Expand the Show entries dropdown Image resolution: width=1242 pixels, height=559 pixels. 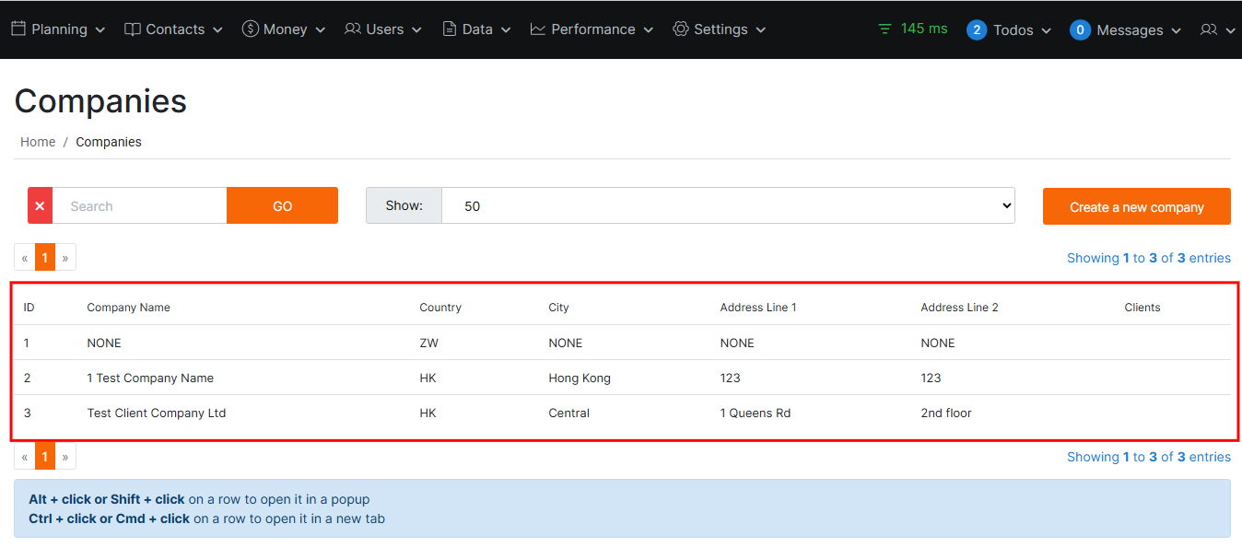tap(728, 205)
